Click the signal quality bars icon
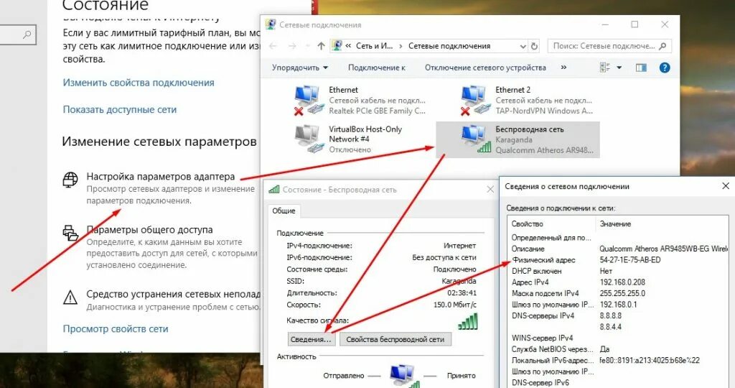The height and width of the screenshot is (388, 735). (468, 321)
